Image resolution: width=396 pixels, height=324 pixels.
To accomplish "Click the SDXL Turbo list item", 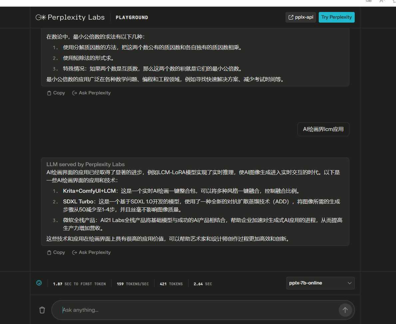I will click(201, 206).
